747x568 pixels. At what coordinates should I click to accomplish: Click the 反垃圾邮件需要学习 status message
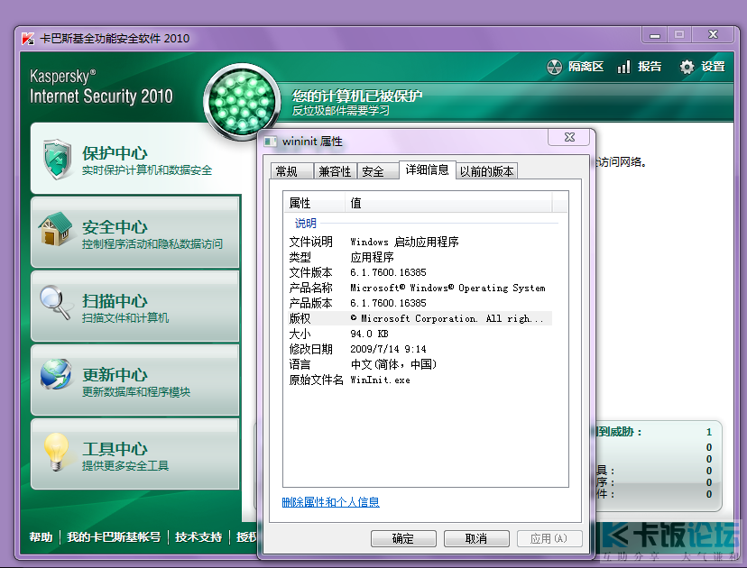[x=341, y=111]
